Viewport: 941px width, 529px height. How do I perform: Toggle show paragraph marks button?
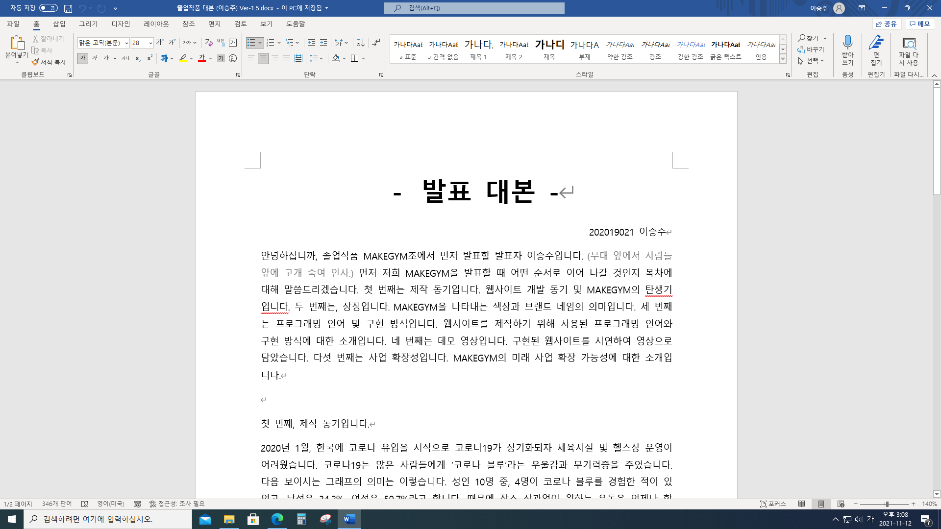click(376, 43)
